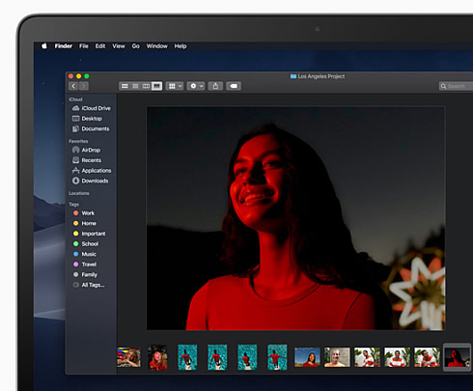Viewport: 473px width, 391px height.
Task: Collapse the Tags sidebar section
Action: (x=73, y=205)
